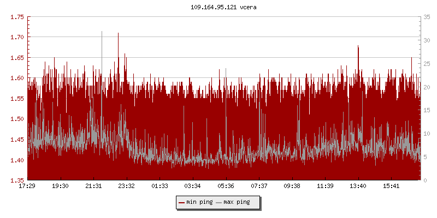Viewport: 437px width, 218px height.
Task: Click the 19:30 time label
Action: (x=60, y=186)
